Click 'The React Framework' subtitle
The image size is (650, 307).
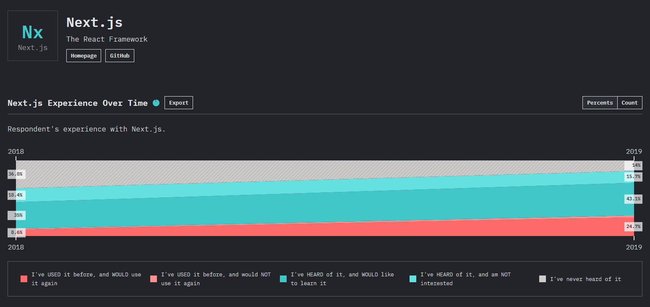pyautogui.click(x=107, y=39)
